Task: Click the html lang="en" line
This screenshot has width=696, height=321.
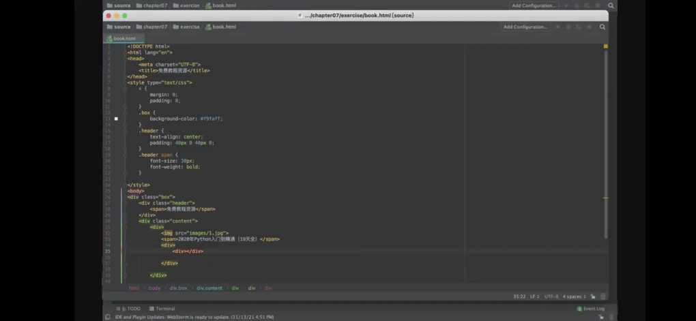Action: [150, 52]
